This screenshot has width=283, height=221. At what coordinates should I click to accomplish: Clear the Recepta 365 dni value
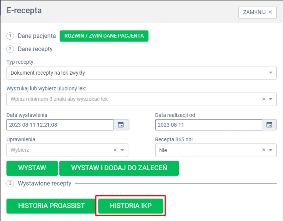coord(264,150)
